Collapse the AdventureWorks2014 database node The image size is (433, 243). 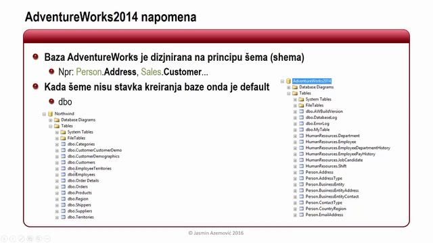click(x=282, y=81)
